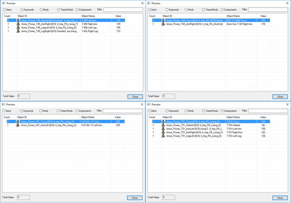The image size is (291, 203).
Task: Click armor icon beside Armor_Power_T51_Helmet row
Action: point(163,125)
